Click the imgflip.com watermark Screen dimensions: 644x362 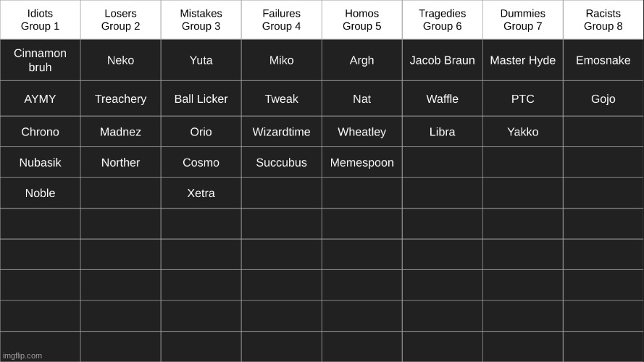pyautogui.click(x=22, y=355)
